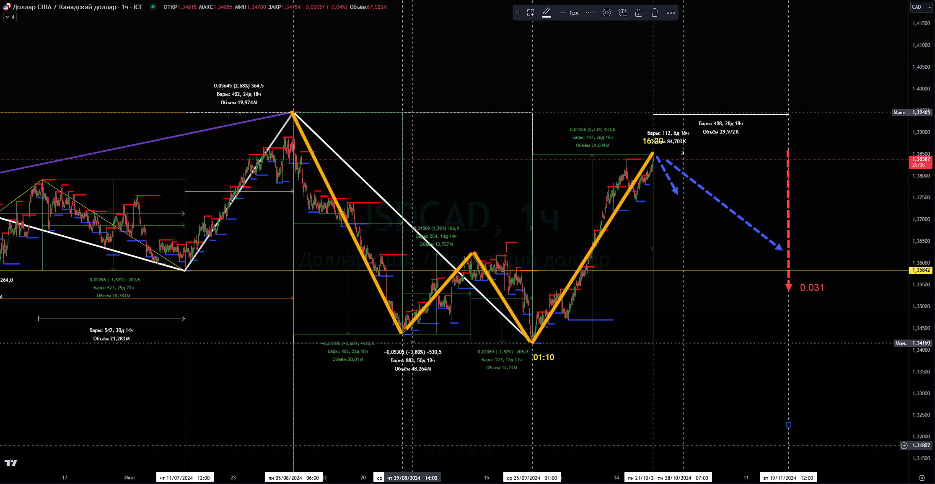
Task: Click the yellow time label 01:10
Action: tap(544, 357)
